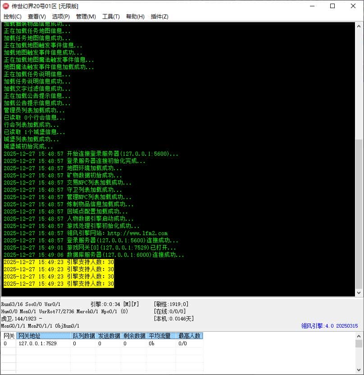Viewport: 364px width, 375px height.
Task: Click the 游戏网关[0] 已打开 log line
Action: (90, 248)
